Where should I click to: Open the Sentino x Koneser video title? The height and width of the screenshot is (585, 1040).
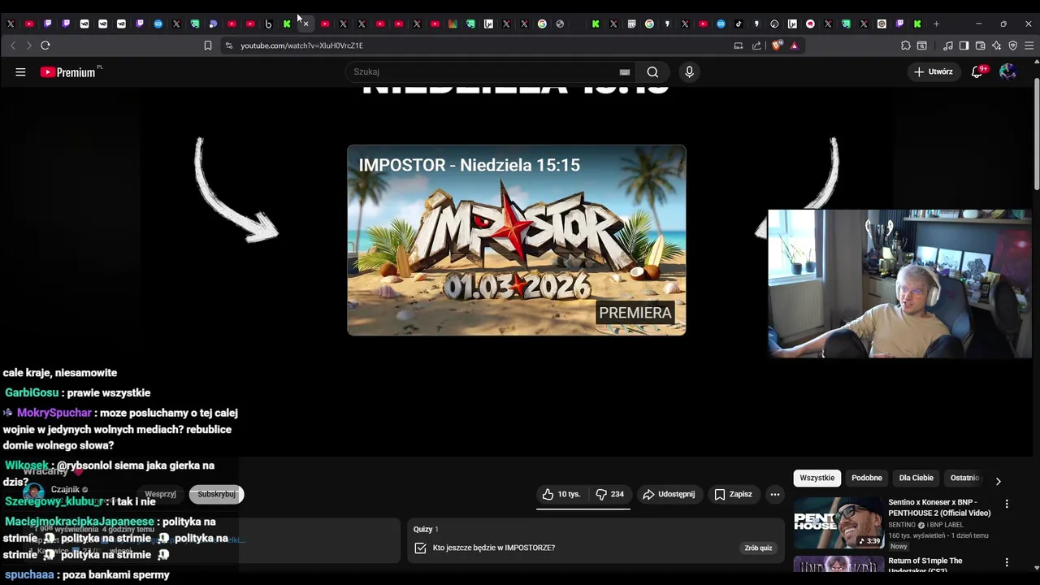(x=939, y=507)
